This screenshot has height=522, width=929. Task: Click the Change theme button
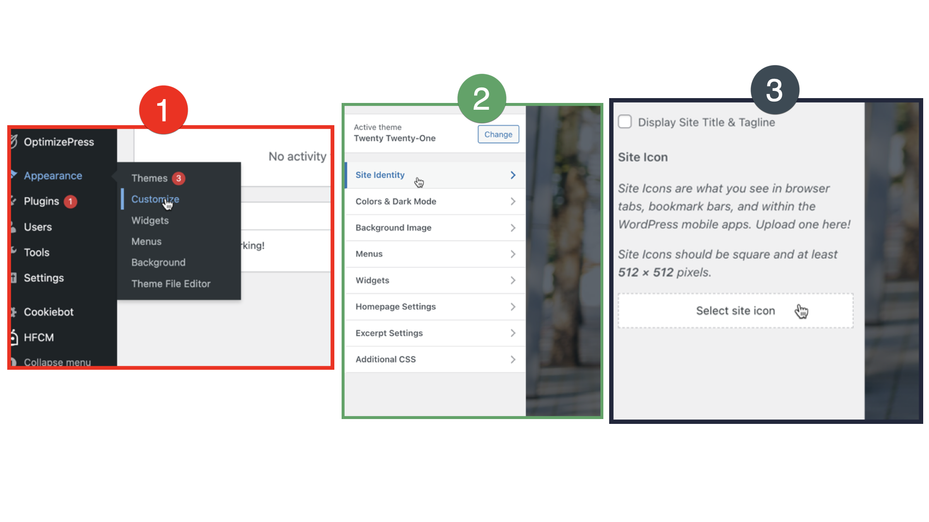[x=498, y=134]
